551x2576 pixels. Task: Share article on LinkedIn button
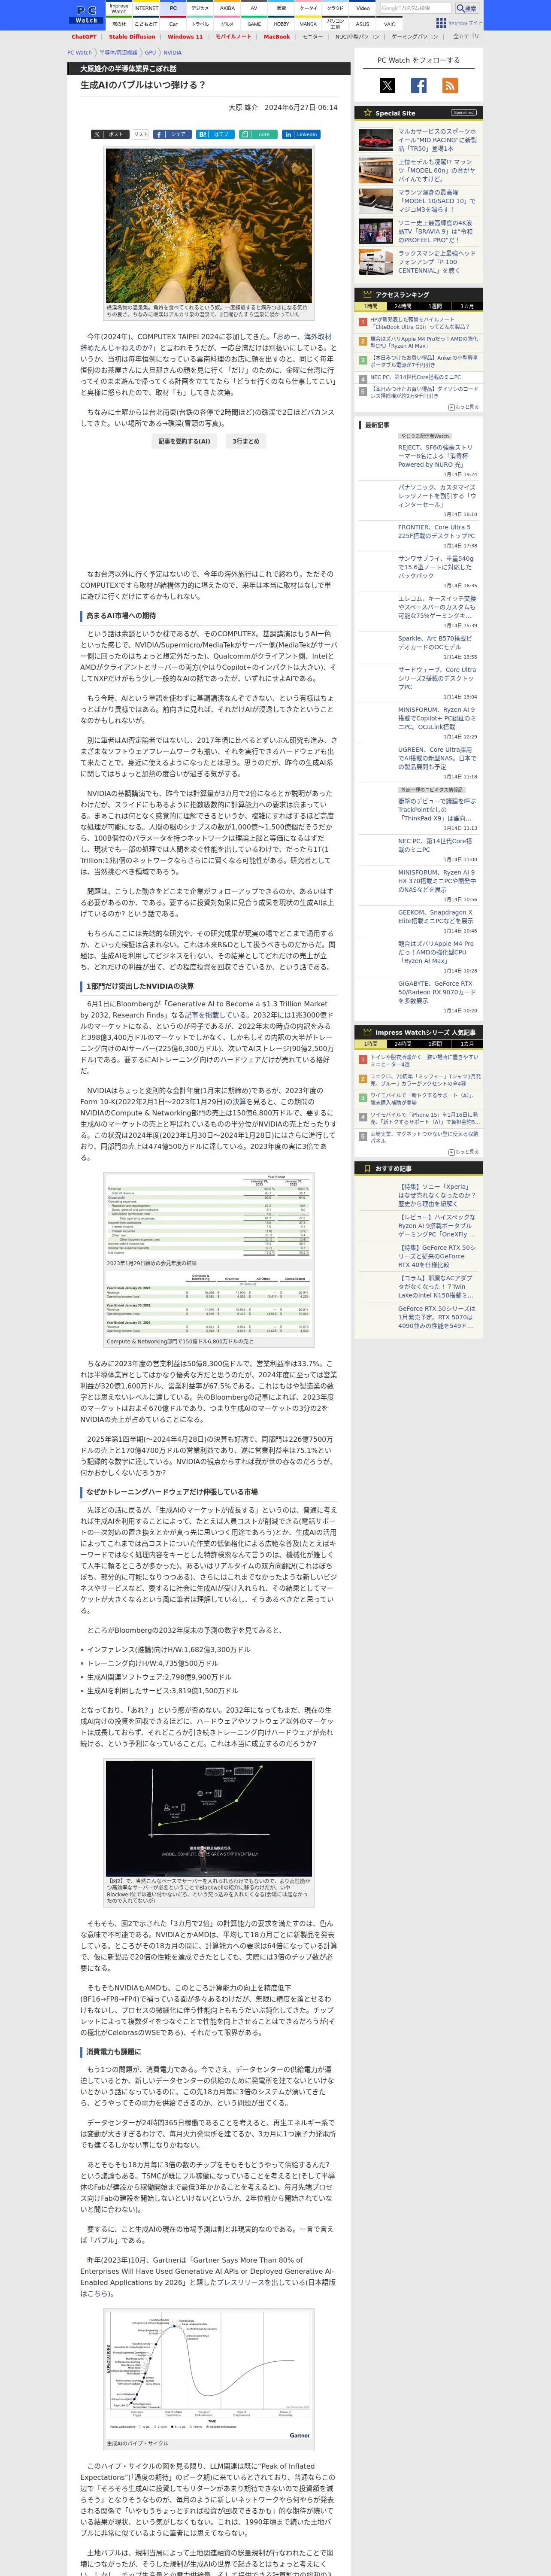coord(301,134)
